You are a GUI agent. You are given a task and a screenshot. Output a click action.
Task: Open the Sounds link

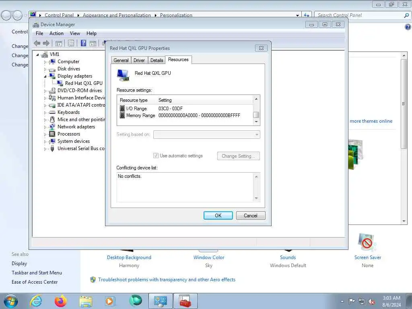coord(288,257)
